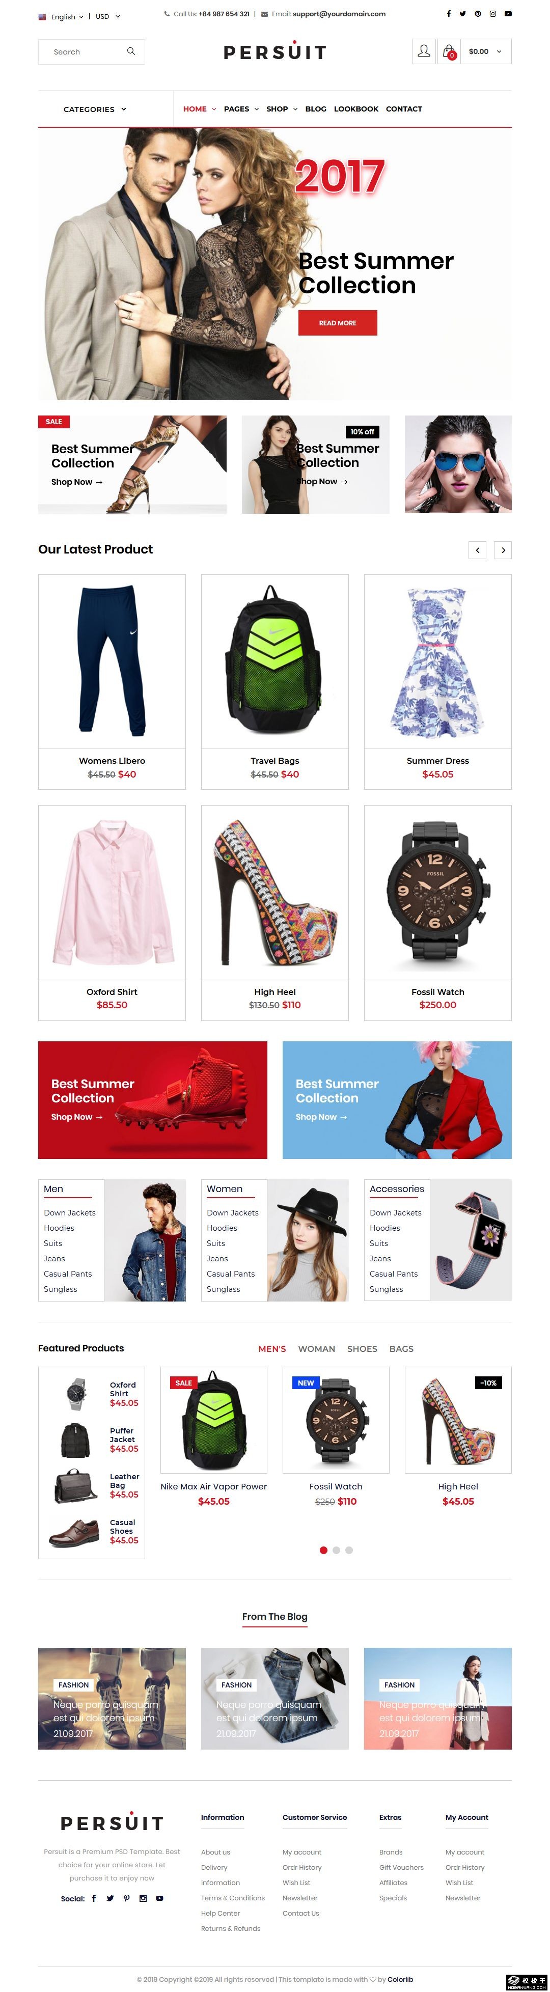Viewport: 550px width, 1992px height.
Task: Open the user account icon
Action: (x=423, y=51)
